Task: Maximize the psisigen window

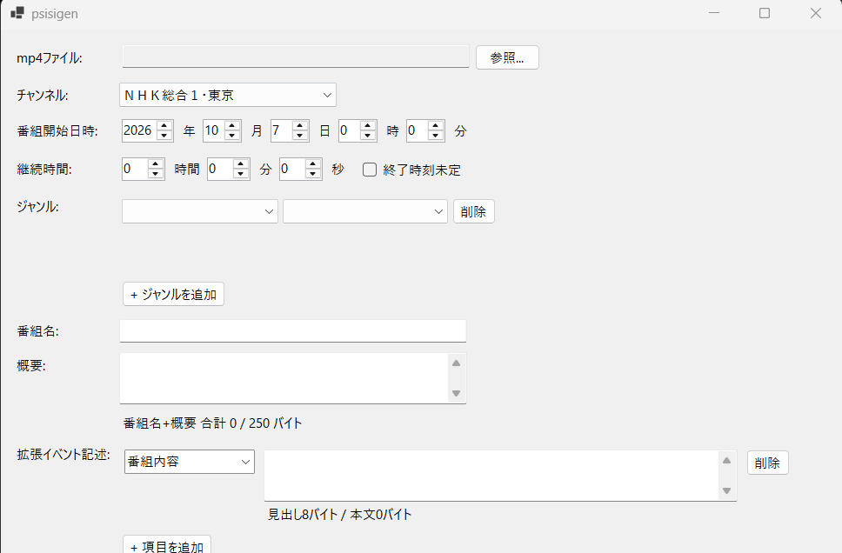Action: click(765, 13)
